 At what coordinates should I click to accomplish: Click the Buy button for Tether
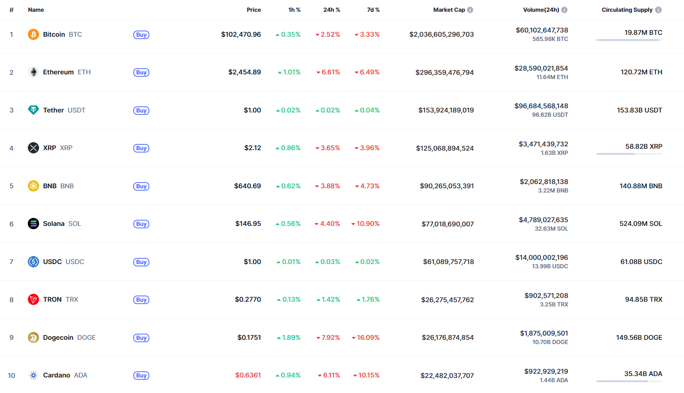tap(141, 110)
